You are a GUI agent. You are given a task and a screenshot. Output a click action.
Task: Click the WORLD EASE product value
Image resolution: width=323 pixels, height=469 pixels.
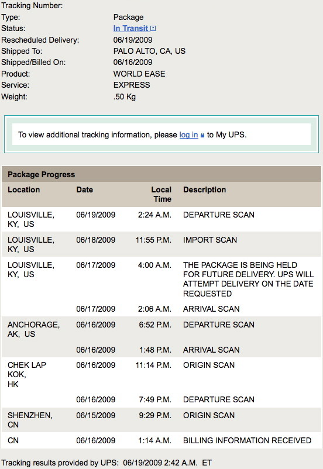[139, 74]
